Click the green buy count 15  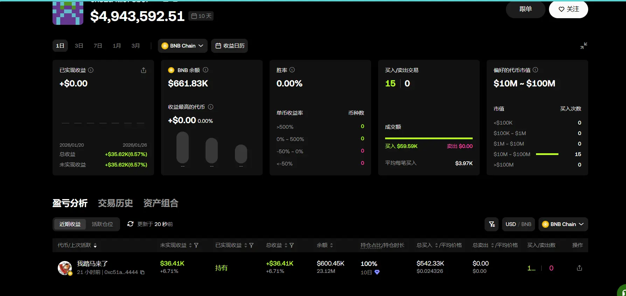[390, 84]
